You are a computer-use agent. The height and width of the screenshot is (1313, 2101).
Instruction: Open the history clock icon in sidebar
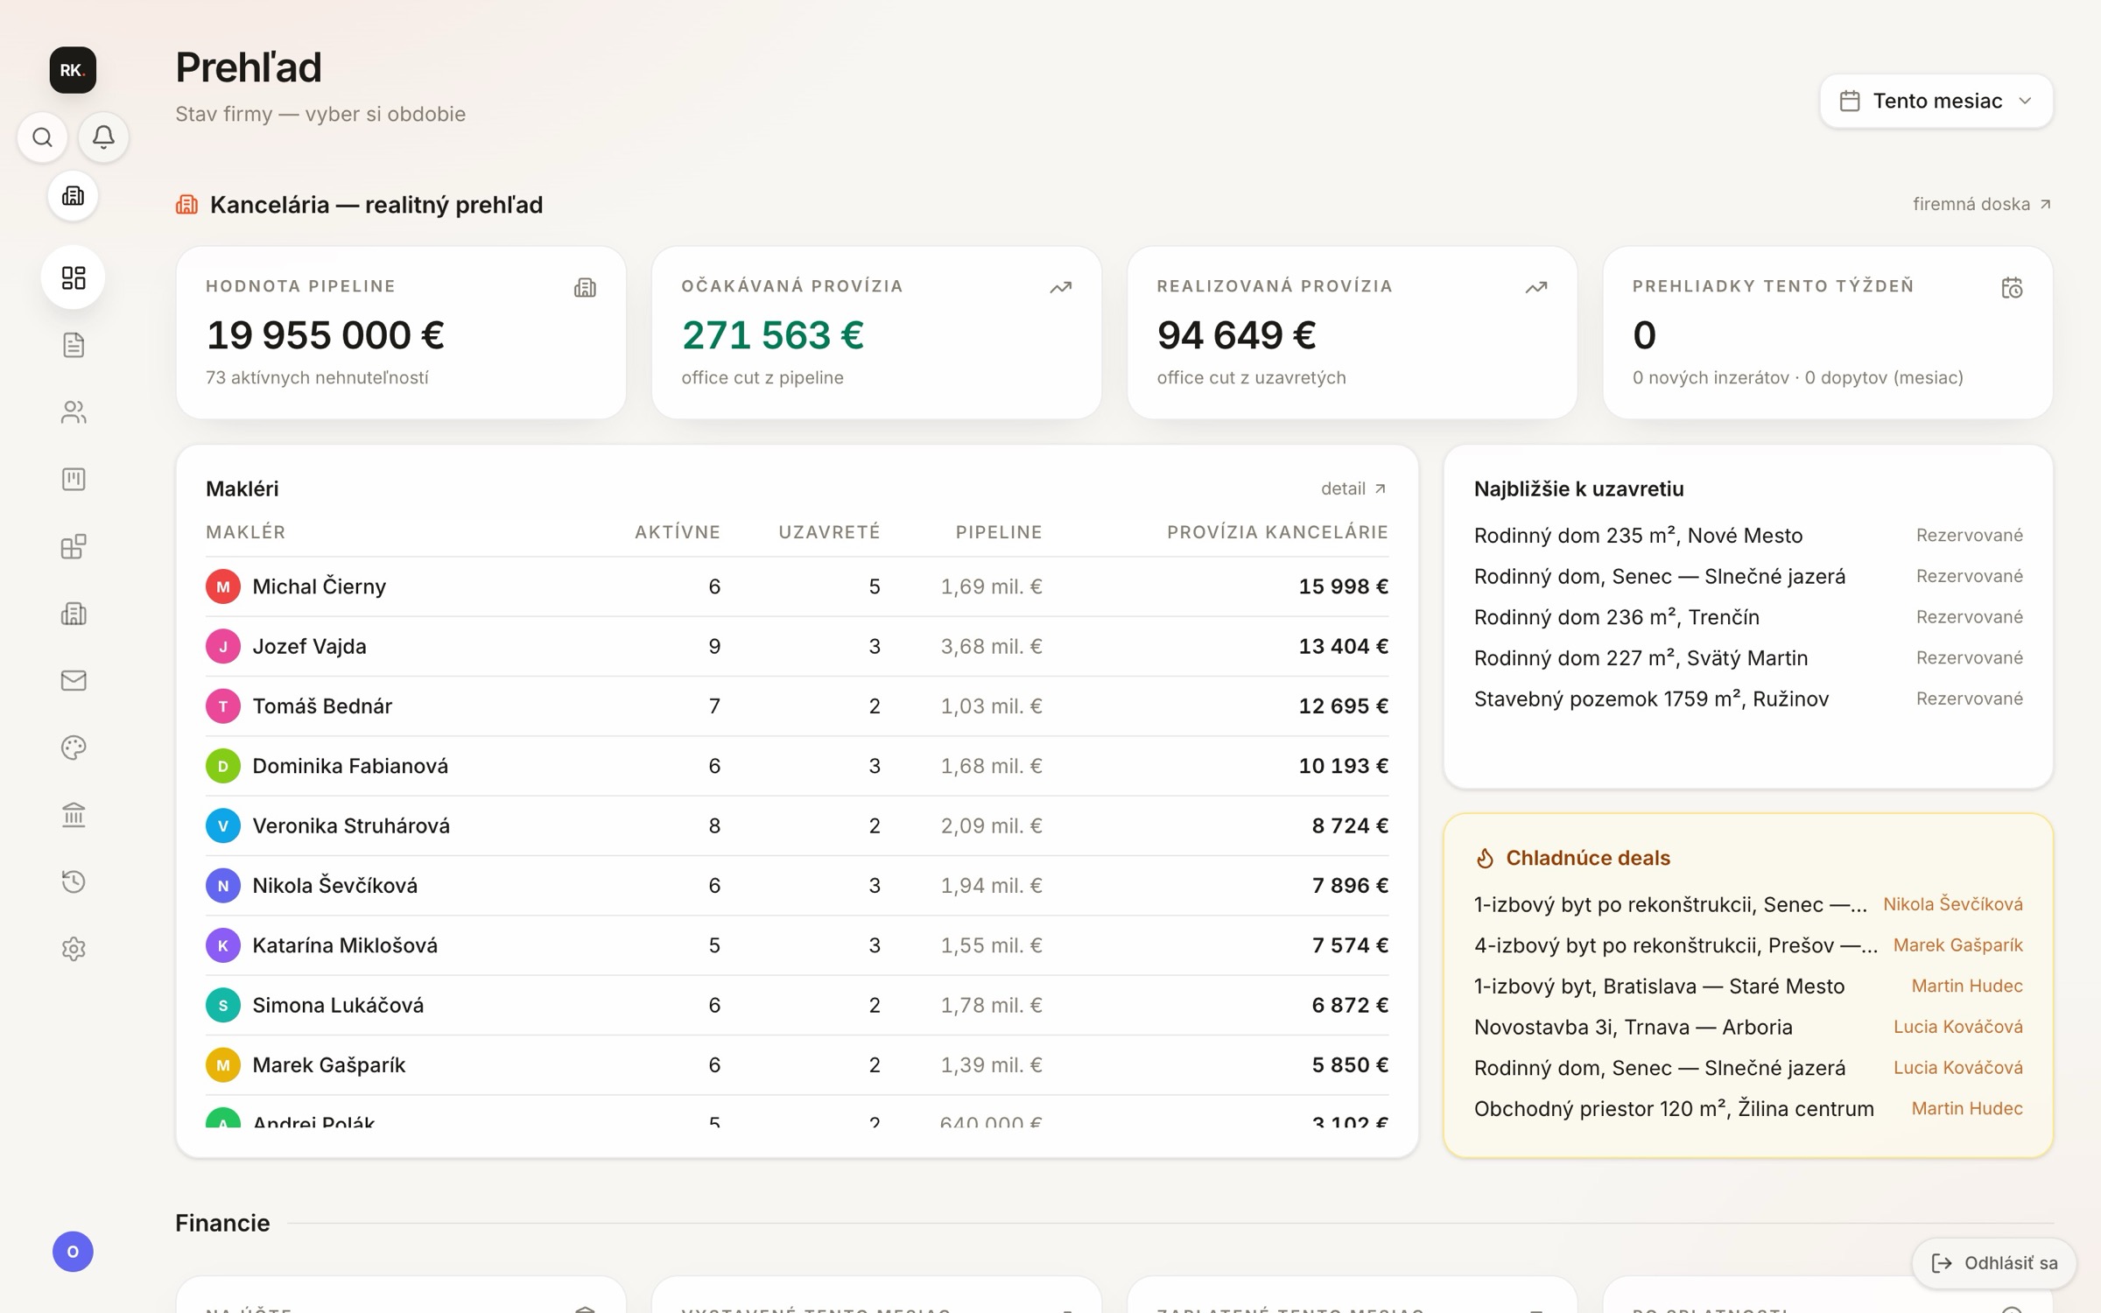pyautogui.click(x=74, y=881)
